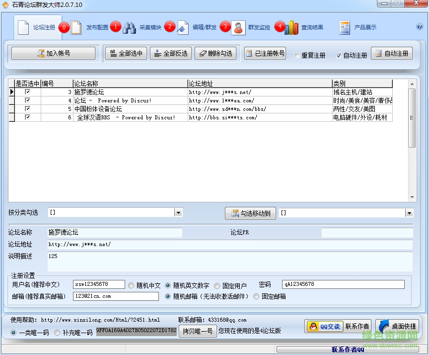Open the 查询结果 results module
Image resolution: width=429 pixels, height=355 pixels.
click(312, 27)
